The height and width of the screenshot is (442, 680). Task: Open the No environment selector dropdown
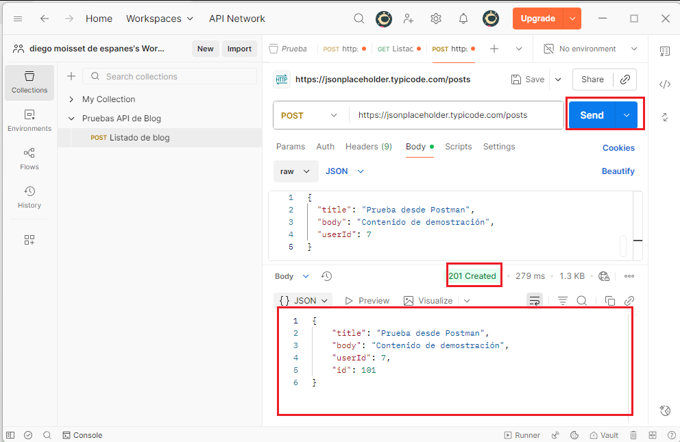click(590, 49)
